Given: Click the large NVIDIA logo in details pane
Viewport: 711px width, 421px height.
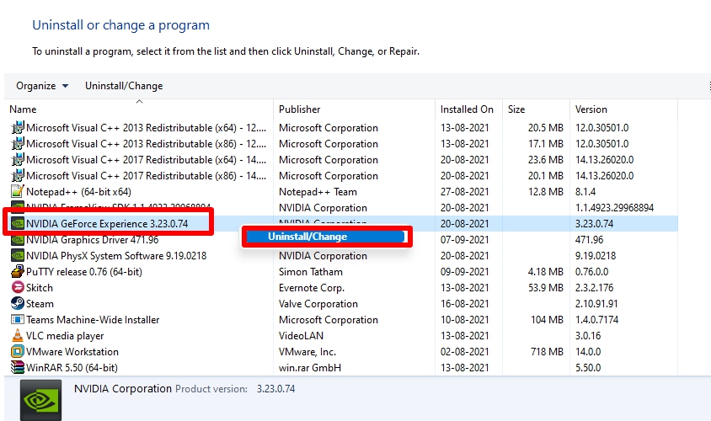Looking at the screenshot, I should tap(40, 401).
